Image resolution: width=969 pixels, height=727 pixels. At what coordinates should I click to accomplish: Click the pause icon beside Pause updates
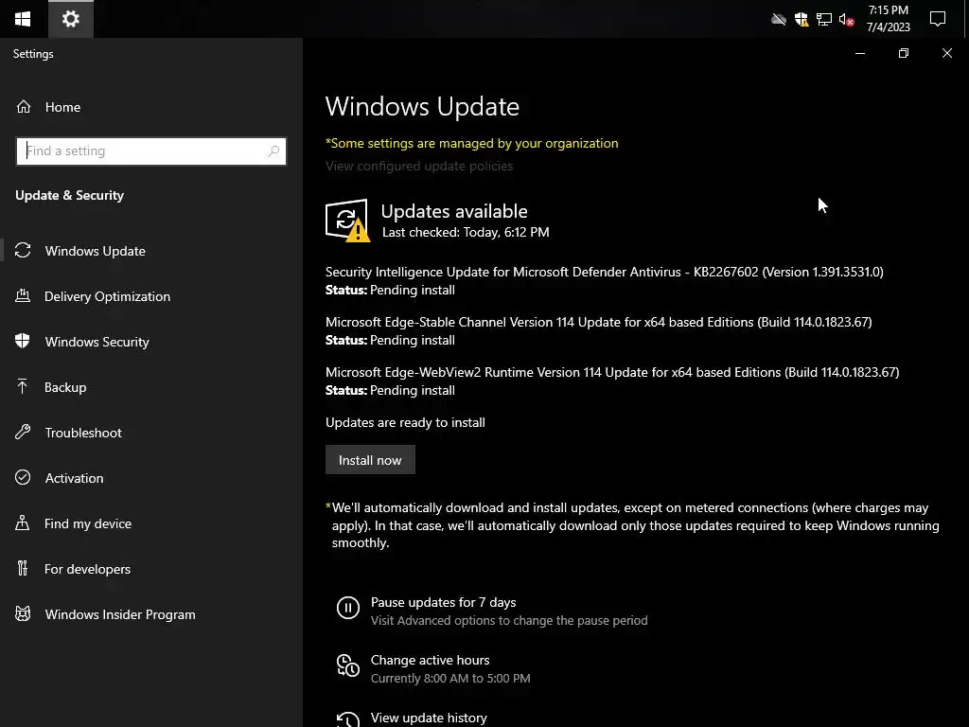pyautogui.click(x=348, y=608)
